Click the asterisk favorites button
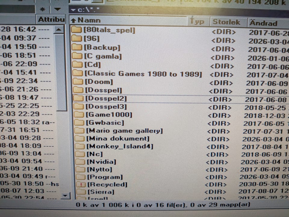 (42, 9)
